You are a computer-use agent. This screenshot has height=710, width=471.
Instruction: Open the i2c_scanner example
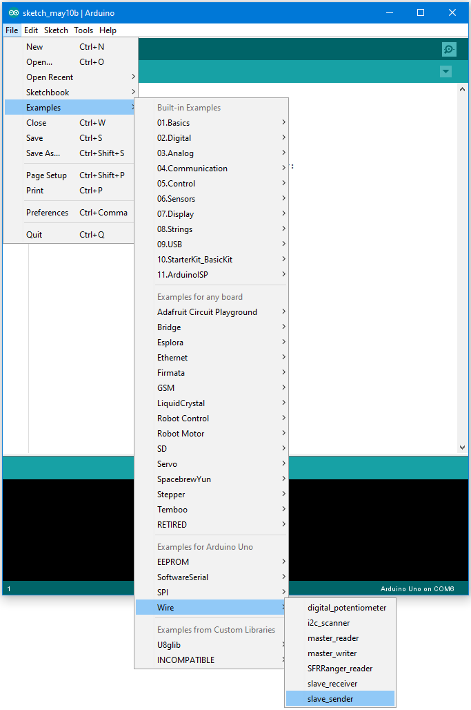click(x=328, y=623)
